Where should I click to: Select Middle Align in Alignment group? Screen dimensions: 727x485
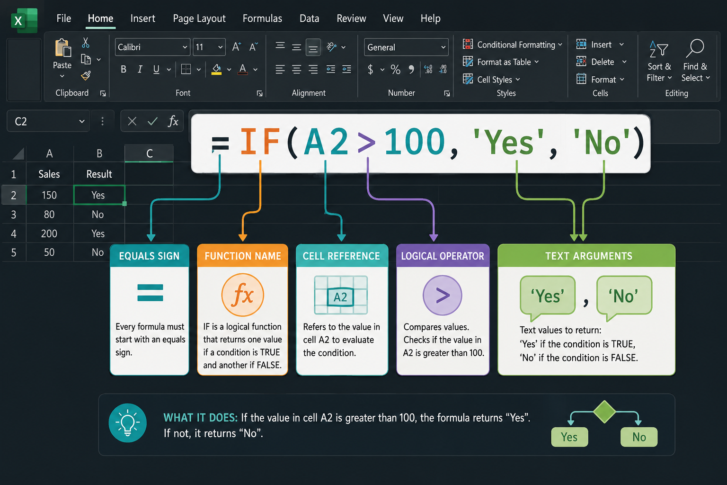pyautogui.click(x=296, y=47)
